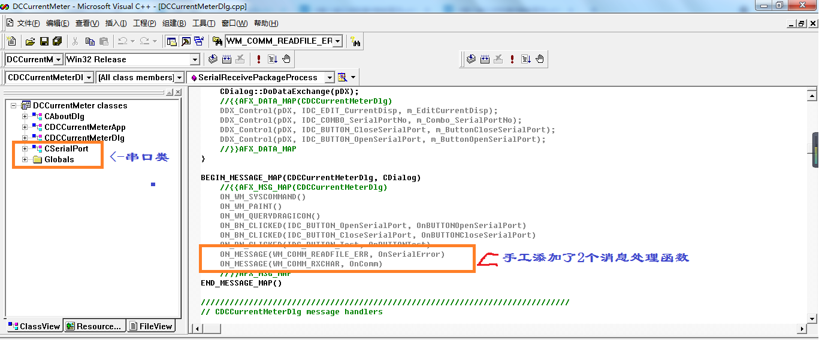Click Stop Build icon in right-side build minibar
This screenshot has height=340, width=828.
(498, 59)
